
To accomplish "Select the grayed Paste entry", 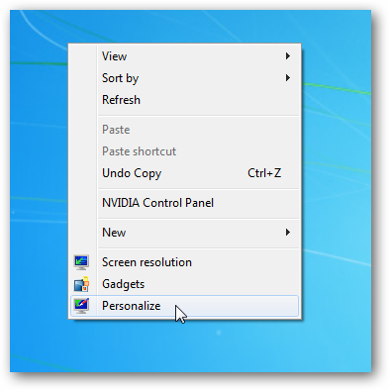I will 184,130.
